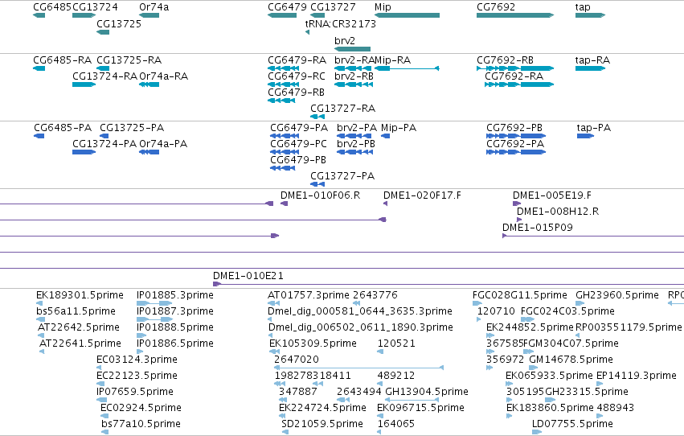Click EST RP003551179.5prime

pos(578,335)
